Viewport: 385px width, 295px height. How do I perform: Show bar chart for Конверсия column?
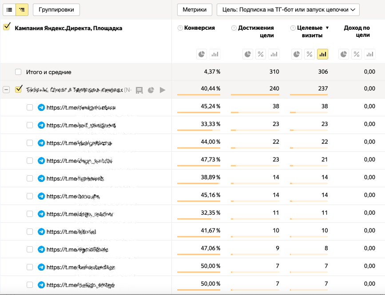215,54
